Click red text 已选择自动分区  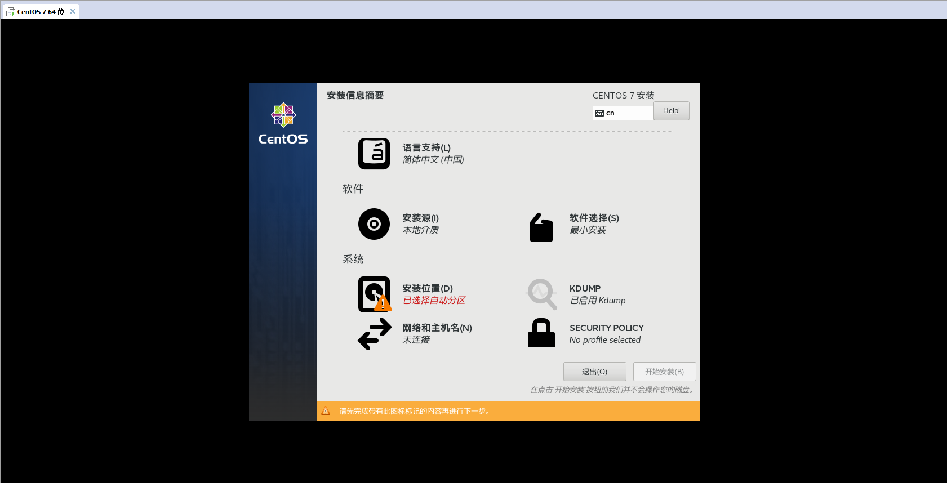click(x=434, y=300)
